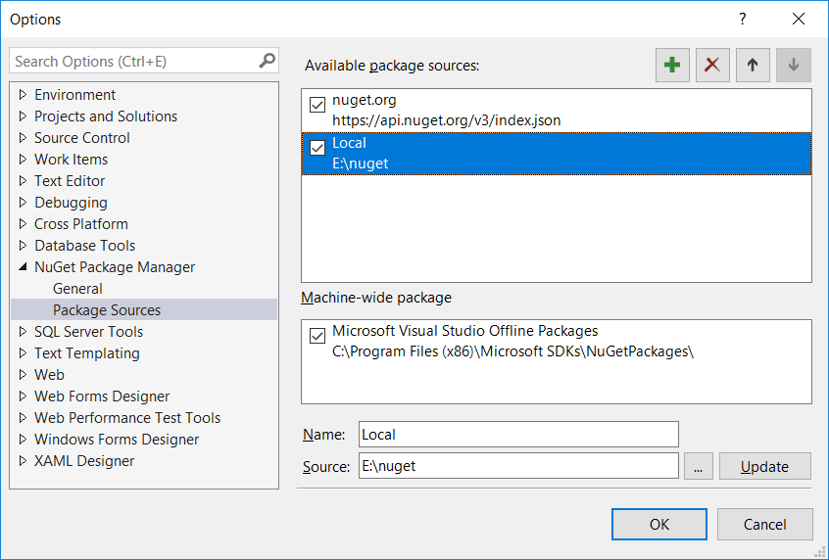
Task: Move source up with up arrow icon
Action: [x=753, y=65]
